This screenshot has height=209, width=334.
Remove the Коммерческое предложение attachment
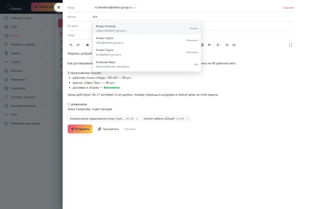[x=137, y=119]
